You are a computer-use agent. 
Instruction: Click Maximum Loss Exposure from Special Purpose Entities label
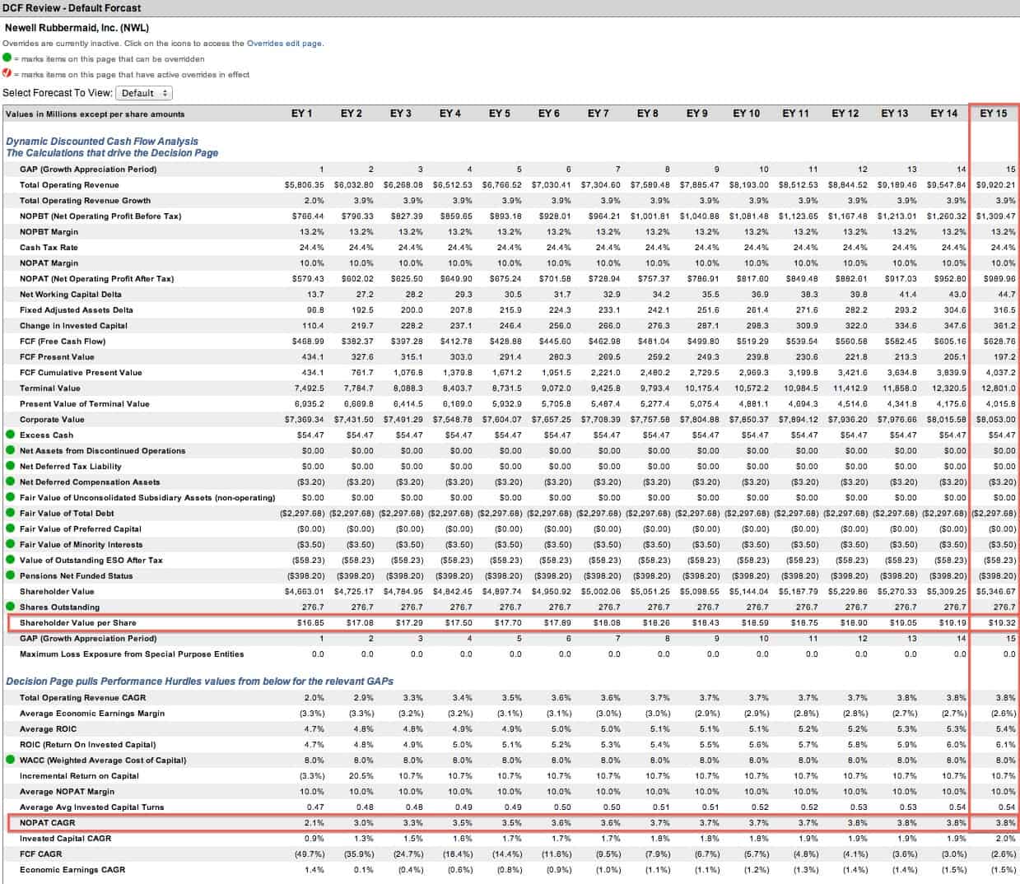[x=132, y=654]
